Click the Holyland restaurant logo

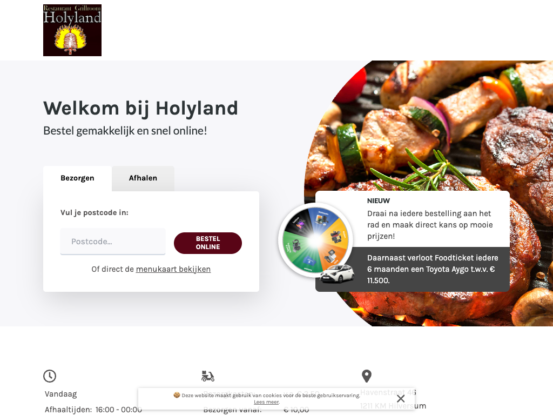(x=72, y=30)
